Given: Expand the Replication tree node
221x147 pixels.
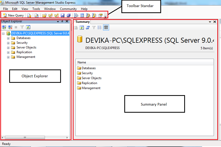Looking at the screenshot, I should tap(8, 52).
